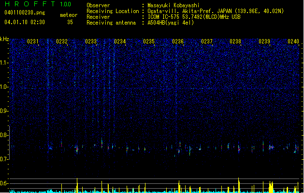Click the 0237 time marker
The width and height of the screenshot is (304, 193).
click(207, 41)
